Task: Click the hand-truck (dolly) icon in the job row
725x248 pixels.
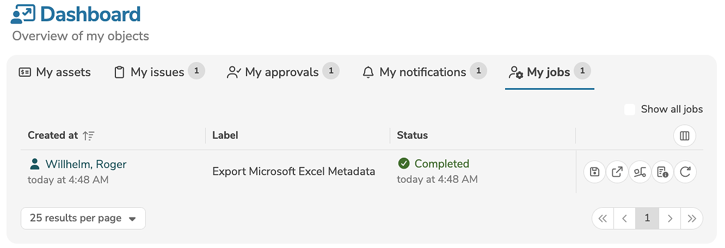Action: click(x=640, y=172)
